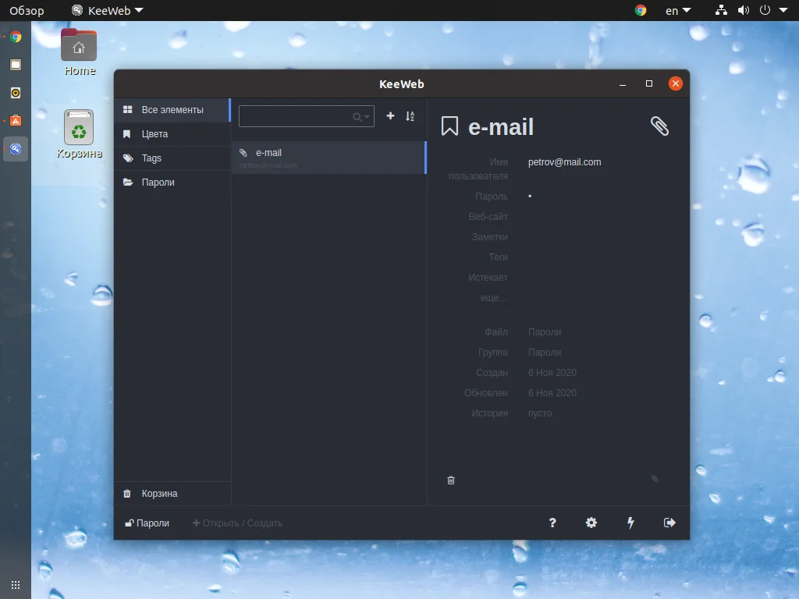
Task: Click small paperclip attach icon at bottom
Action: pyautogui.click(x=655, y=479)
